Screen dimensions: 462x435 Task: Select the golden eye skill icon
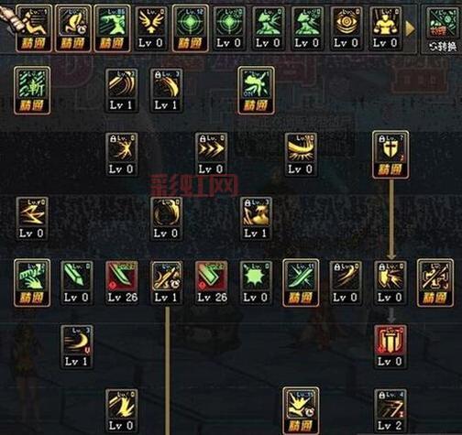(346, 28)
